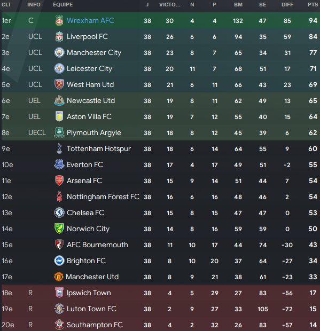
Task: Click the Tottenham Hotspur cockerel crest
Action: click(x=59, y=148)
